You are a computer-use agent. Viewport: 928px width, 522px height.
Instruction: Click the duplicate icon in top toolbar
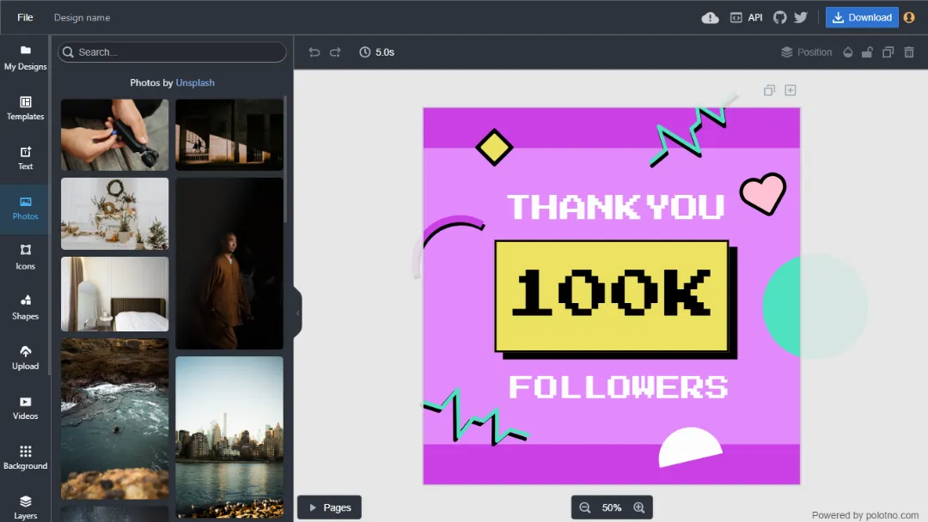tap(888, 52)
